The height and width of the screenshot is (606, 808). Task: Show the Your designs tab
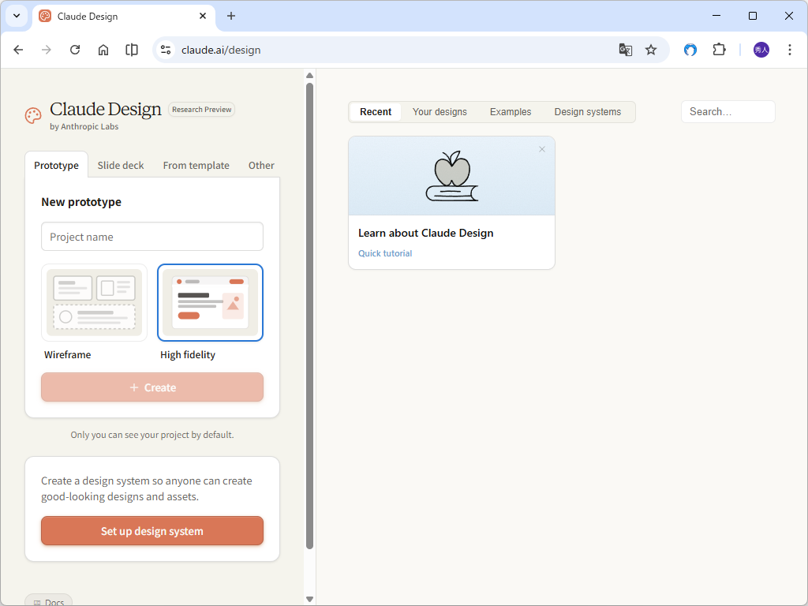point(440,112)
